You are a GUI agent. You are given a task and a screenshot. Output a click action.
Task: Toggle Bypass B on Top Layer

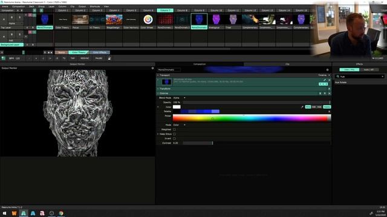[x=11, y=17]
